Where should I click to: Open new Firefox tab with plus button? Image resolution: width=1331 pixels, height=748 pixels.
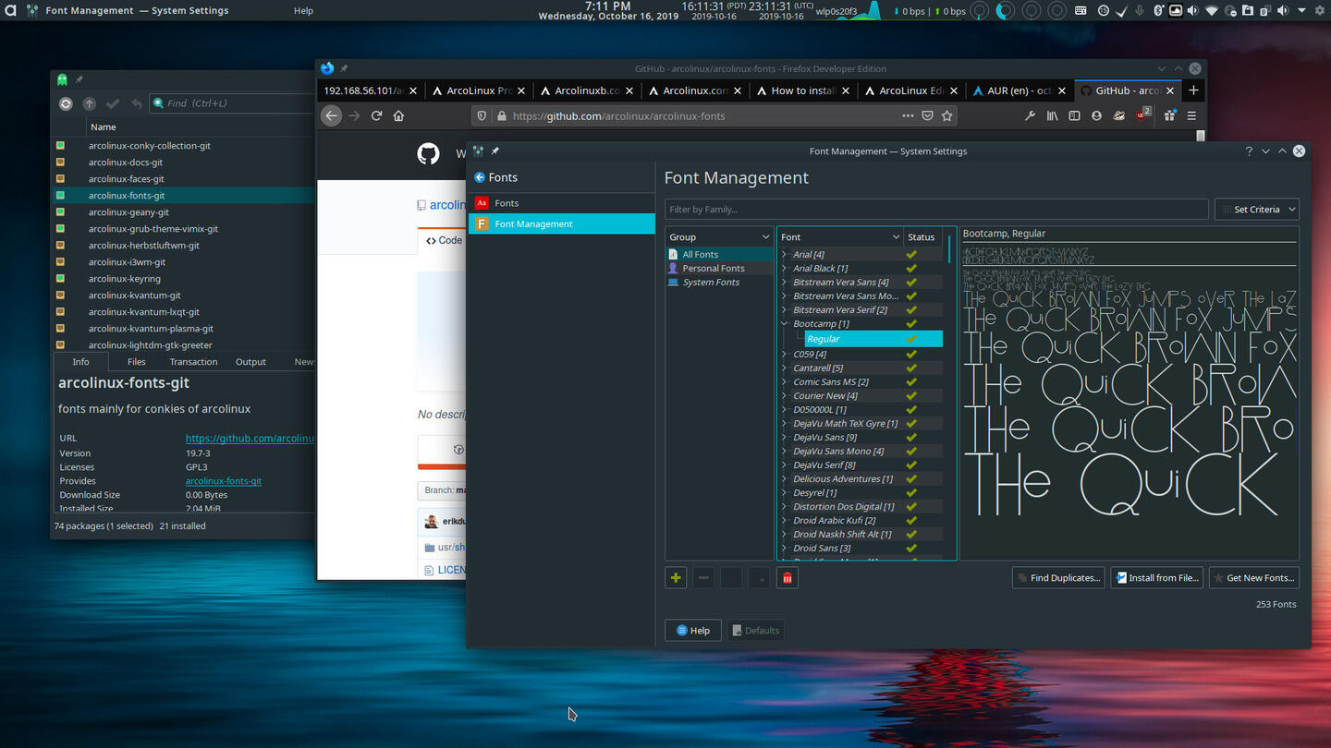point(1193,90)
